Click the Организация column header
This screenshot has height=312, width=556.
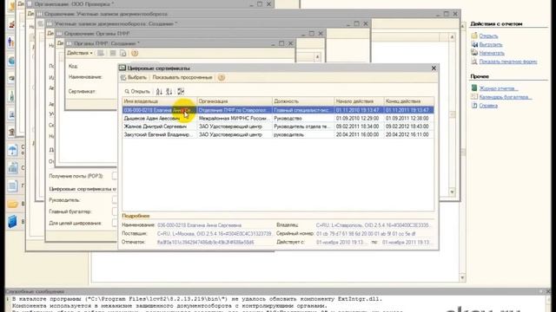point(235,101)
